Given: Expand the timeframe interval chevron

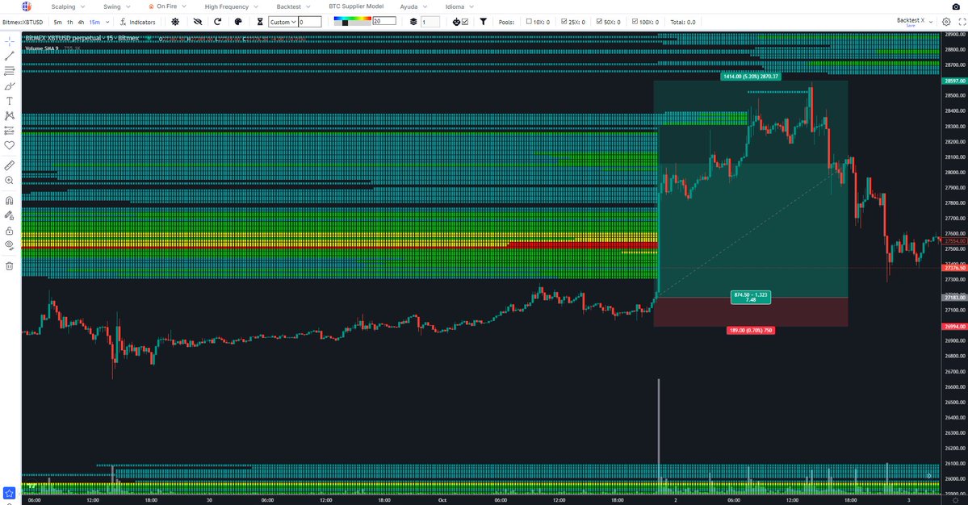Looking at the screenshot, I should point(107,22).
